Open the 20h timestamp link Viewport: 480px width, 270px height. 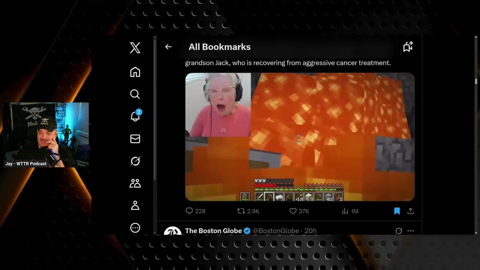pyautogui.click(x=310, y=231)
